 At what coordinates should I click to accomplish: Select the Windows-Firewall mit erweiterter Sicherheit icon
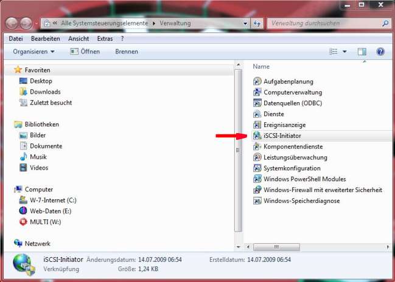pyautogui.click(x=257, y=190)
